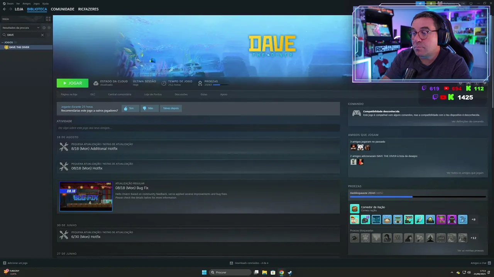
Task: Click the green JOGAR play button
Action: pyautogui.click(x=73, y=83)
